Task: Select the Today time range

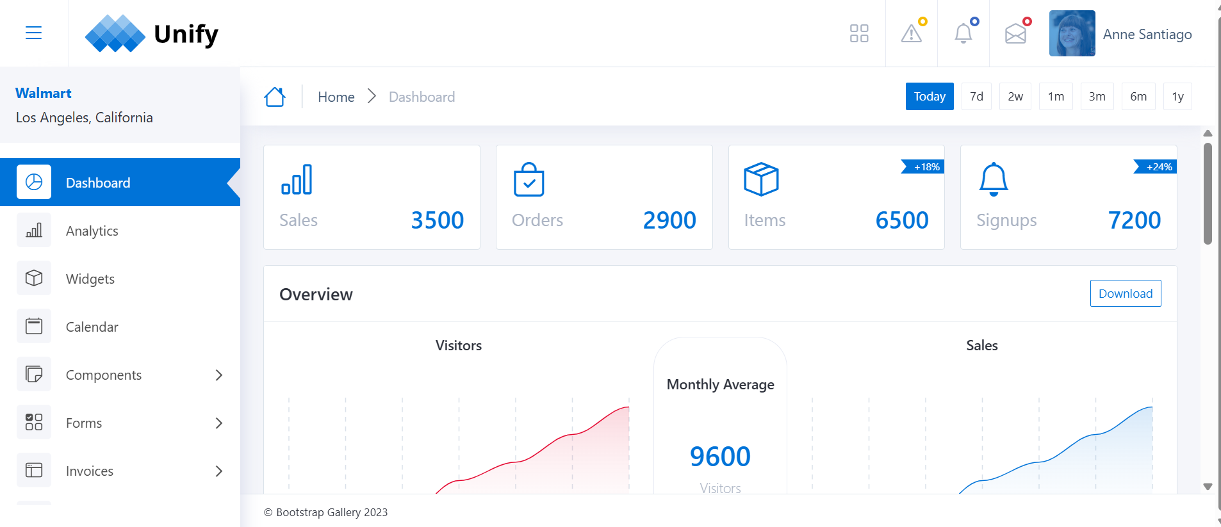Action: [x=929, y=97]
